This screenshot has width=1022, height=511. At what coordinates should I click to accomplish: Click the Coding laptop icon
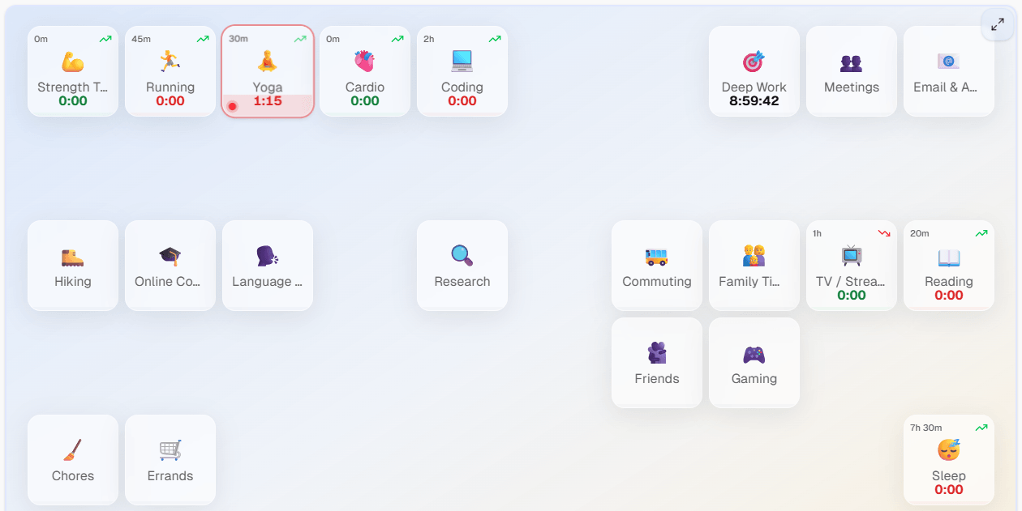(462, 62)
